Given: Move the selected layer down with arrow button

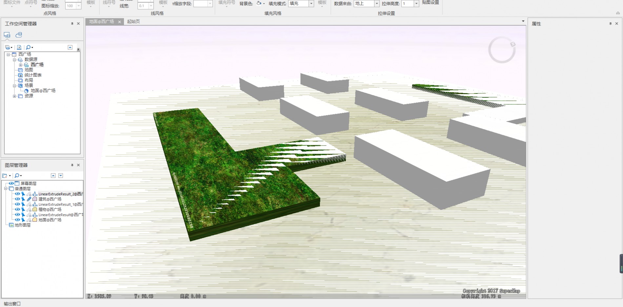Looking at the screenshot, I should (61, 176).
